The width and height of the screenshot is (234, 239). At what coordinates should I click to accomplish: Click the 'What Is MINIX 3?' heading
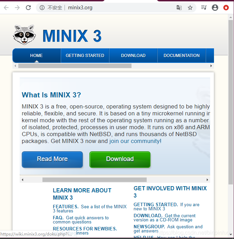[51, 95]
